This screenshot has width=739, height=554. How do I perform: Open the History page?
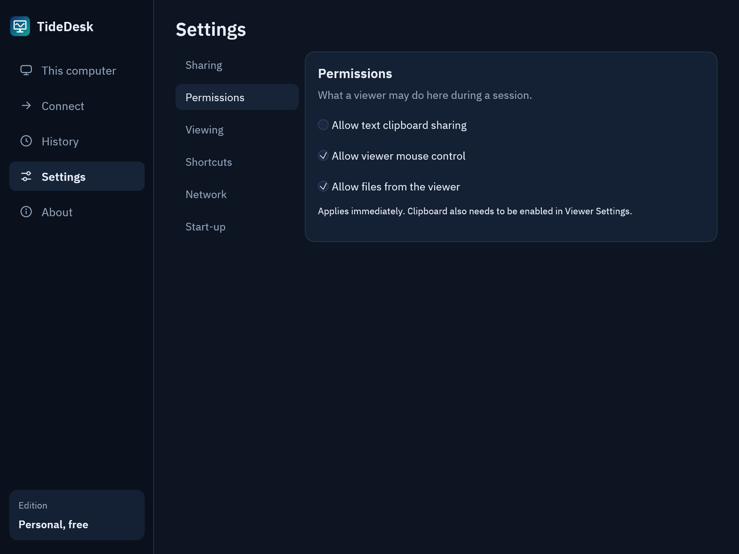[77, 141]
